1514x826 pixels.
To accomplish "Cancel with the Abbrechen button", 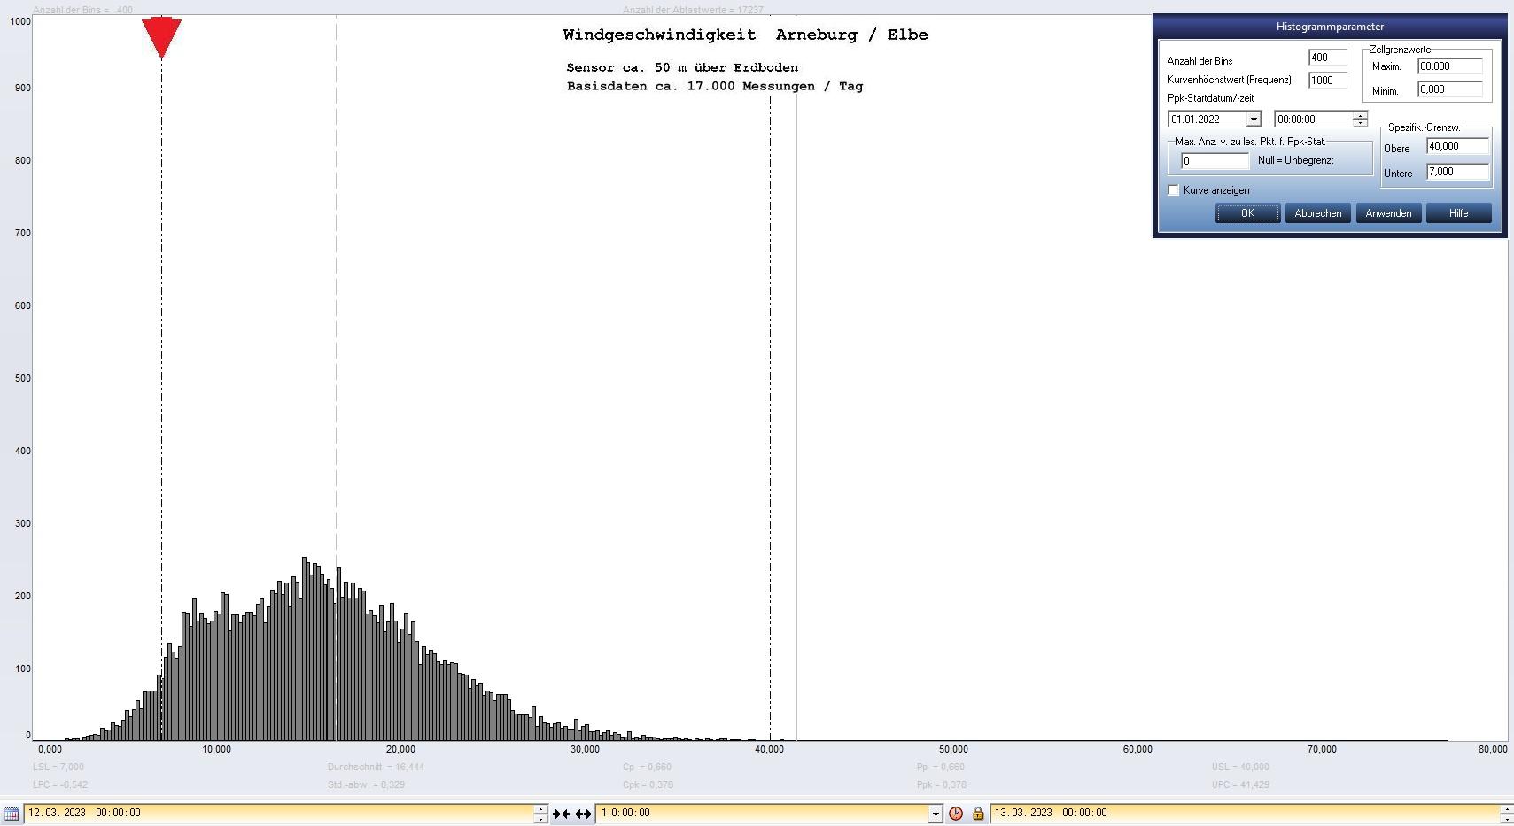I will 1317,213.
